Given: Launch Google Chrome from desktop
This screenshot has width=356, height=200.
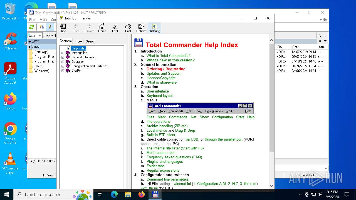Looking at the screenshot, I should 10,133.
